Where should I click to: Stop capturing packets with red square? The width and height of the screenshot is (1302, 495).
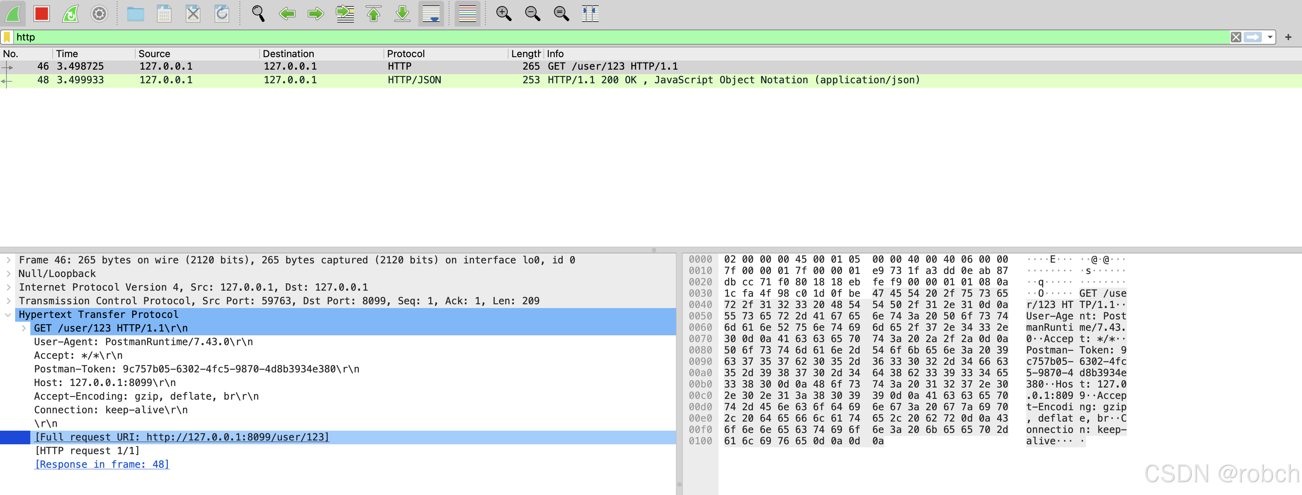41,14
